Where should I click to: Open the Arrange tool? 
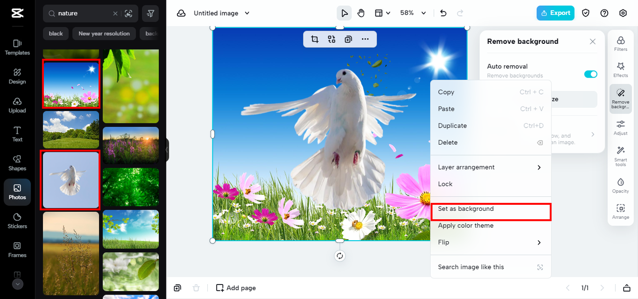coord(621,212)
